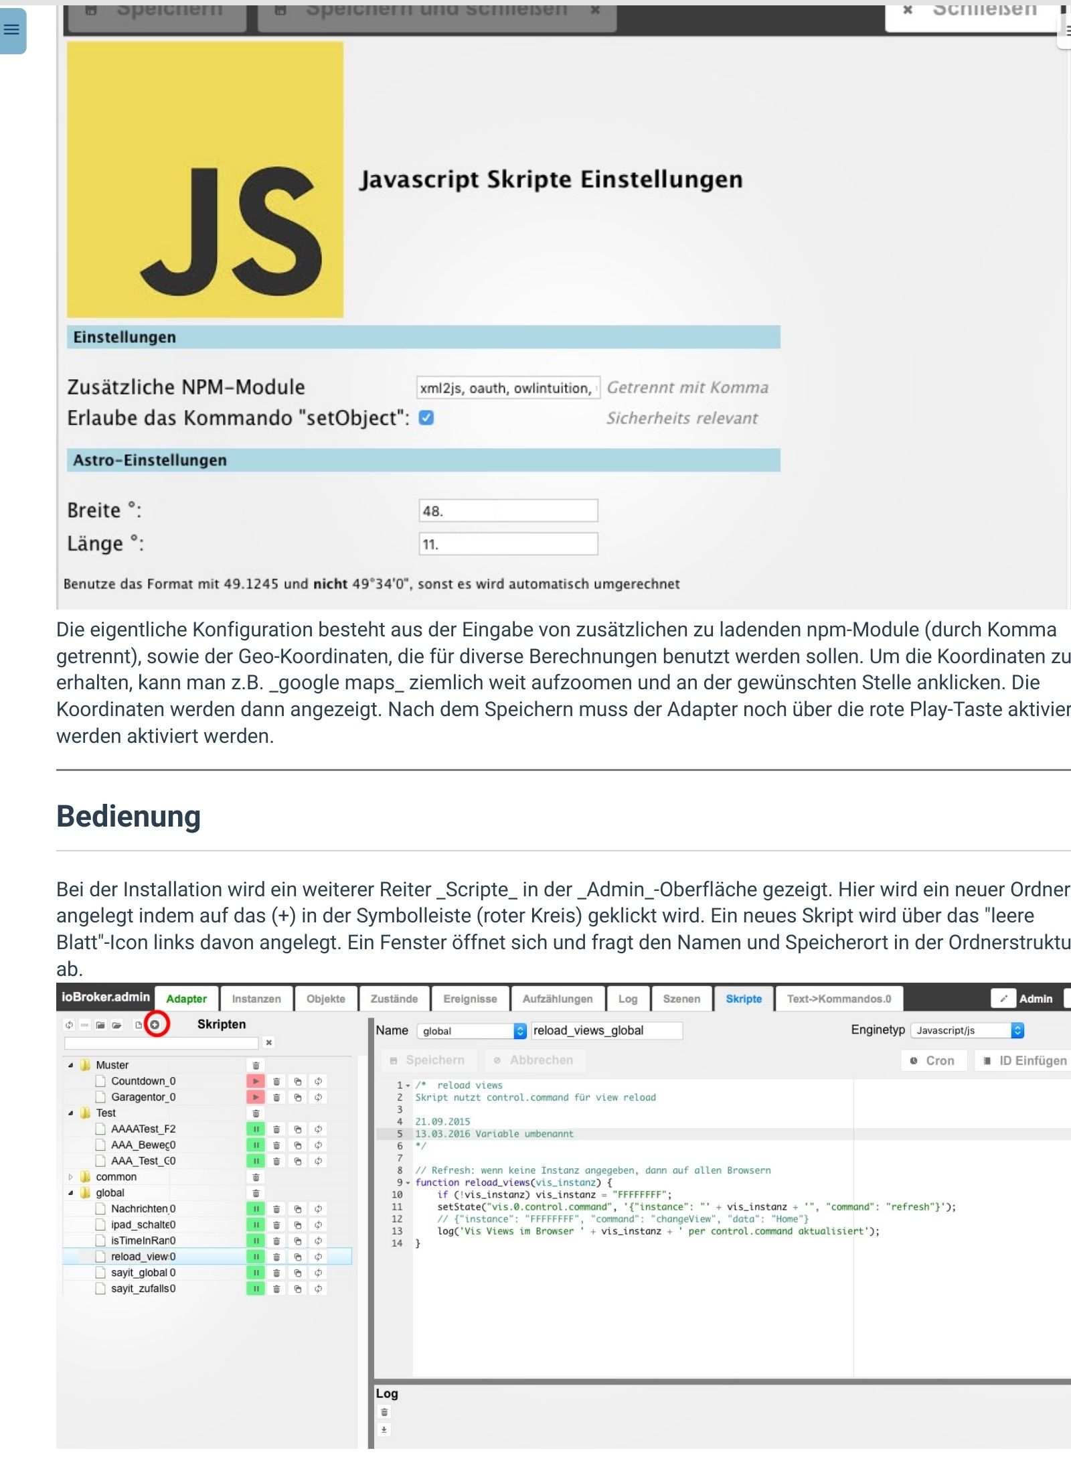Delete the global folder with its trash icon
Image resolution: width=1071 pixels, height=1473 pixels.
(x=256, y=1194)
